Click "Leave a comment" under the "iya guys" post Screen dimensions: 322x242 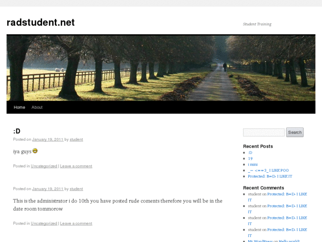[x=76, y=166]
